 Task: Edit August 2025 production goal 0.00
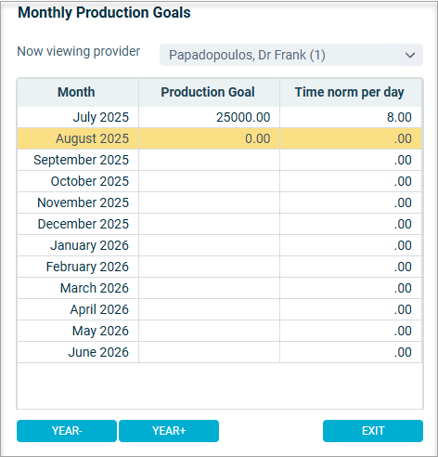(x=210, y=138)
